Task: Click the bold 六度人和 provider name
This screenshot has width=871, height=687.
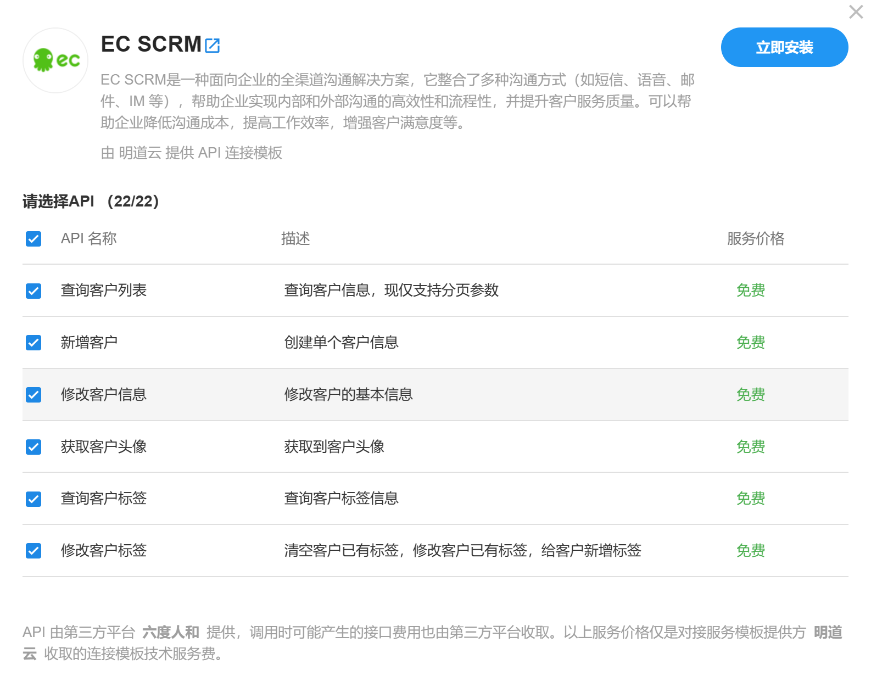Action: coord(171,633)
